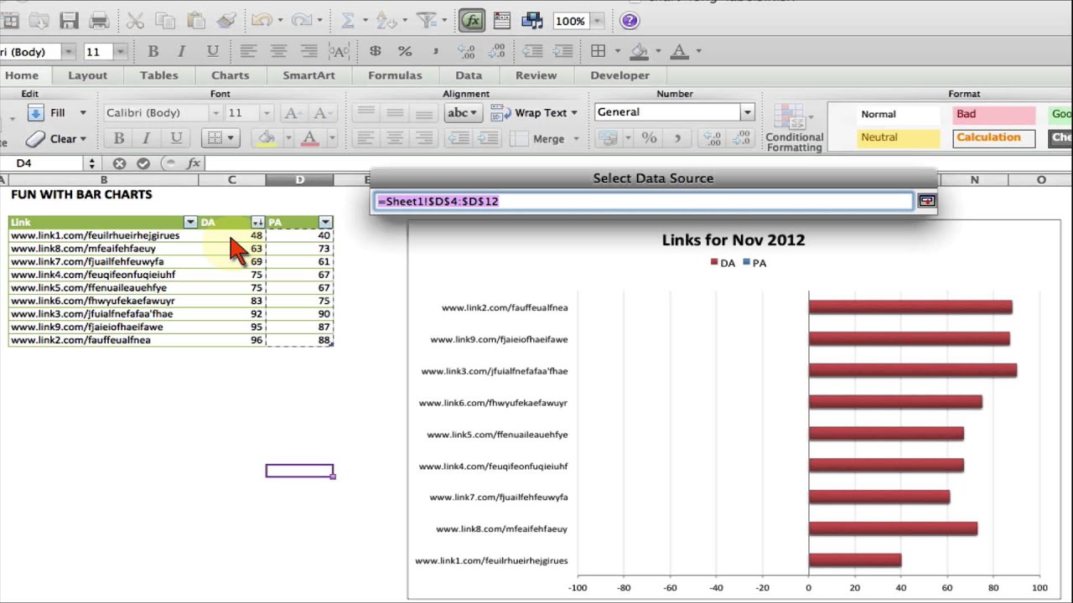Open the Merge dropdown
Screen dimensions: 1073x603
[574, 139]
